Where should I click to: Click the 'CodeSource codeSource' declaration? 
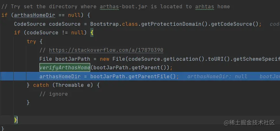tap(47, 24)
